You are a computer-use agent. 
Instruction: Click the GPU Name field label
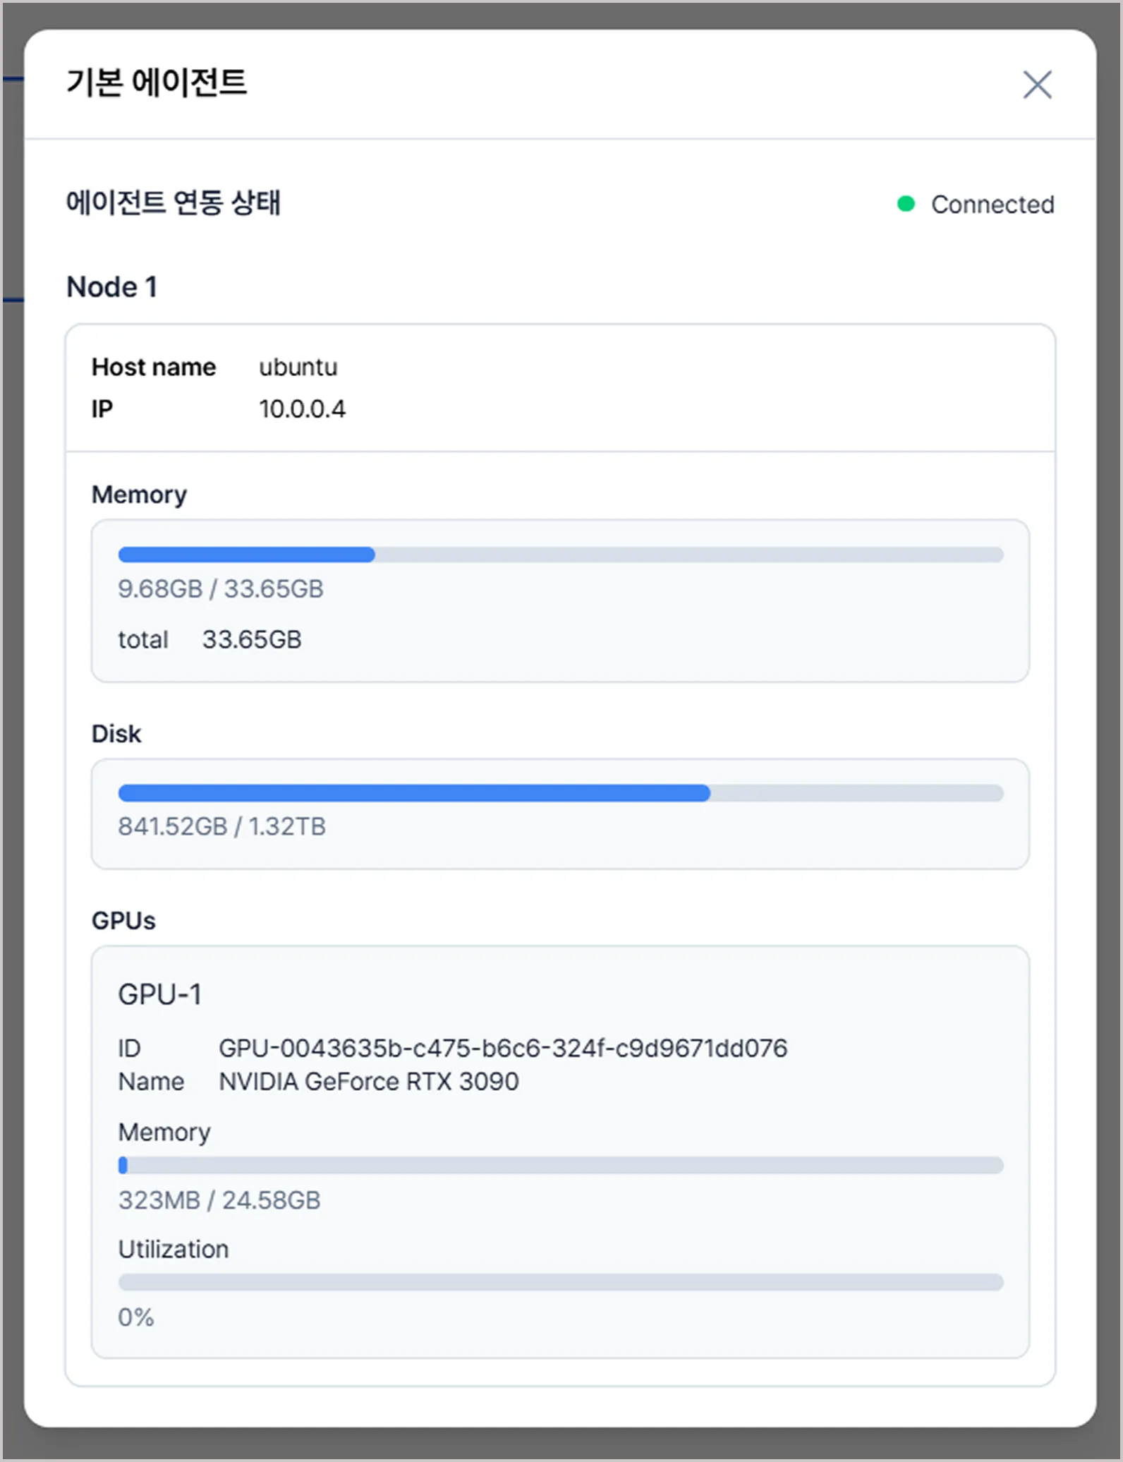(151, 1082)
